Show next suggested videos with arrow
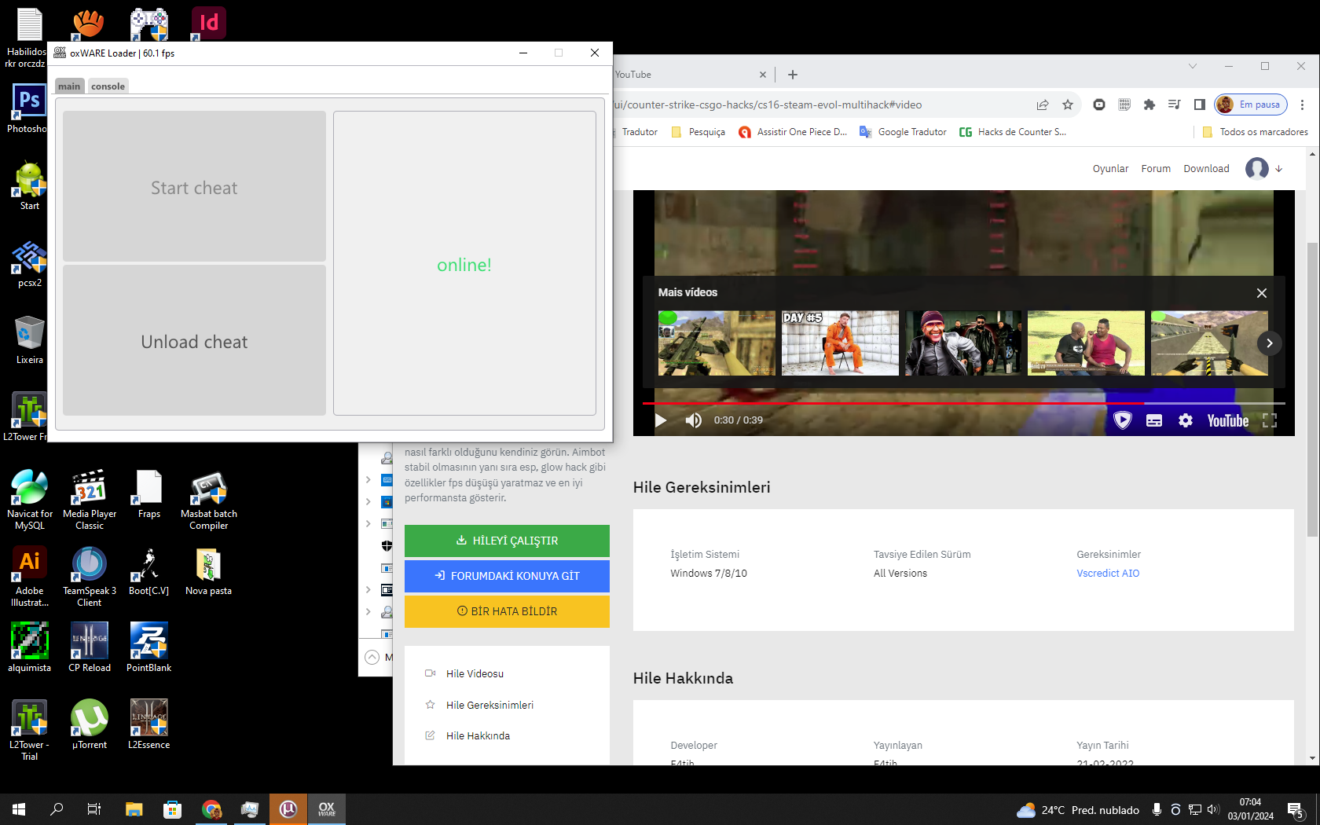The width and height of the screenshot is (1320, 825). 1270,343
